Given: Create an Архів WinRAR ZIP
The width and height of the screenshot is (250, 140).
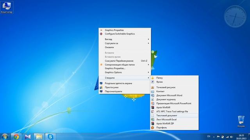Looking at the screenshot, I should (175, 124).
